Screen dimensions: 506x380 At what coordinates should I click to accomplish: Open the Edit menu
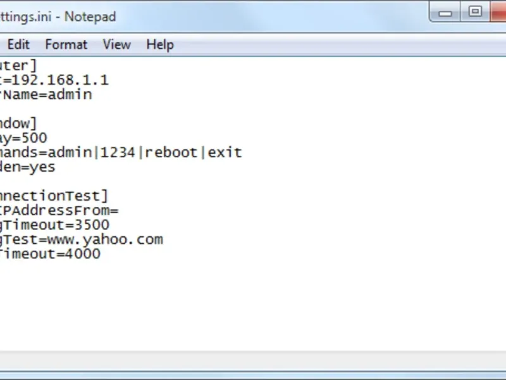coord(18,44)
